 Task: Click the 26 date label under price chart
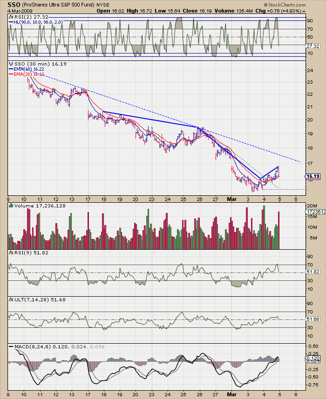[x=199, y=199]
